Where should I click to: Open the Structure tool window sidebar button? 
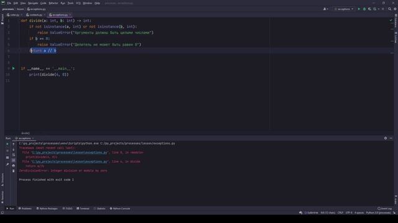(2, 180)
